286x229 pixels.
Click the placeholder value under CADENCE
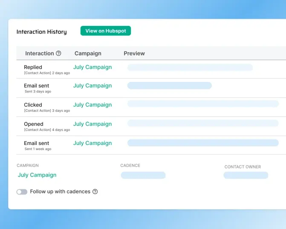point(143,175)
